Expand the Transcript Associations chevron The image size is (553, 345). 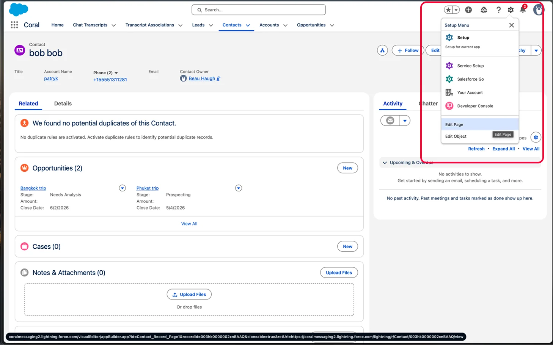click(180, 25)
